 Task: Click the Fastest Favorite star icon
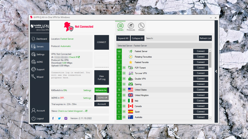[x=131, y=62]
